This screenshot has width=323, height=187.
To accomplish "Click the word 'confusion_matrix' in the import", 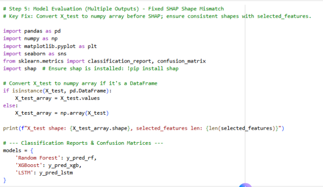I will [x=182, y=61].
